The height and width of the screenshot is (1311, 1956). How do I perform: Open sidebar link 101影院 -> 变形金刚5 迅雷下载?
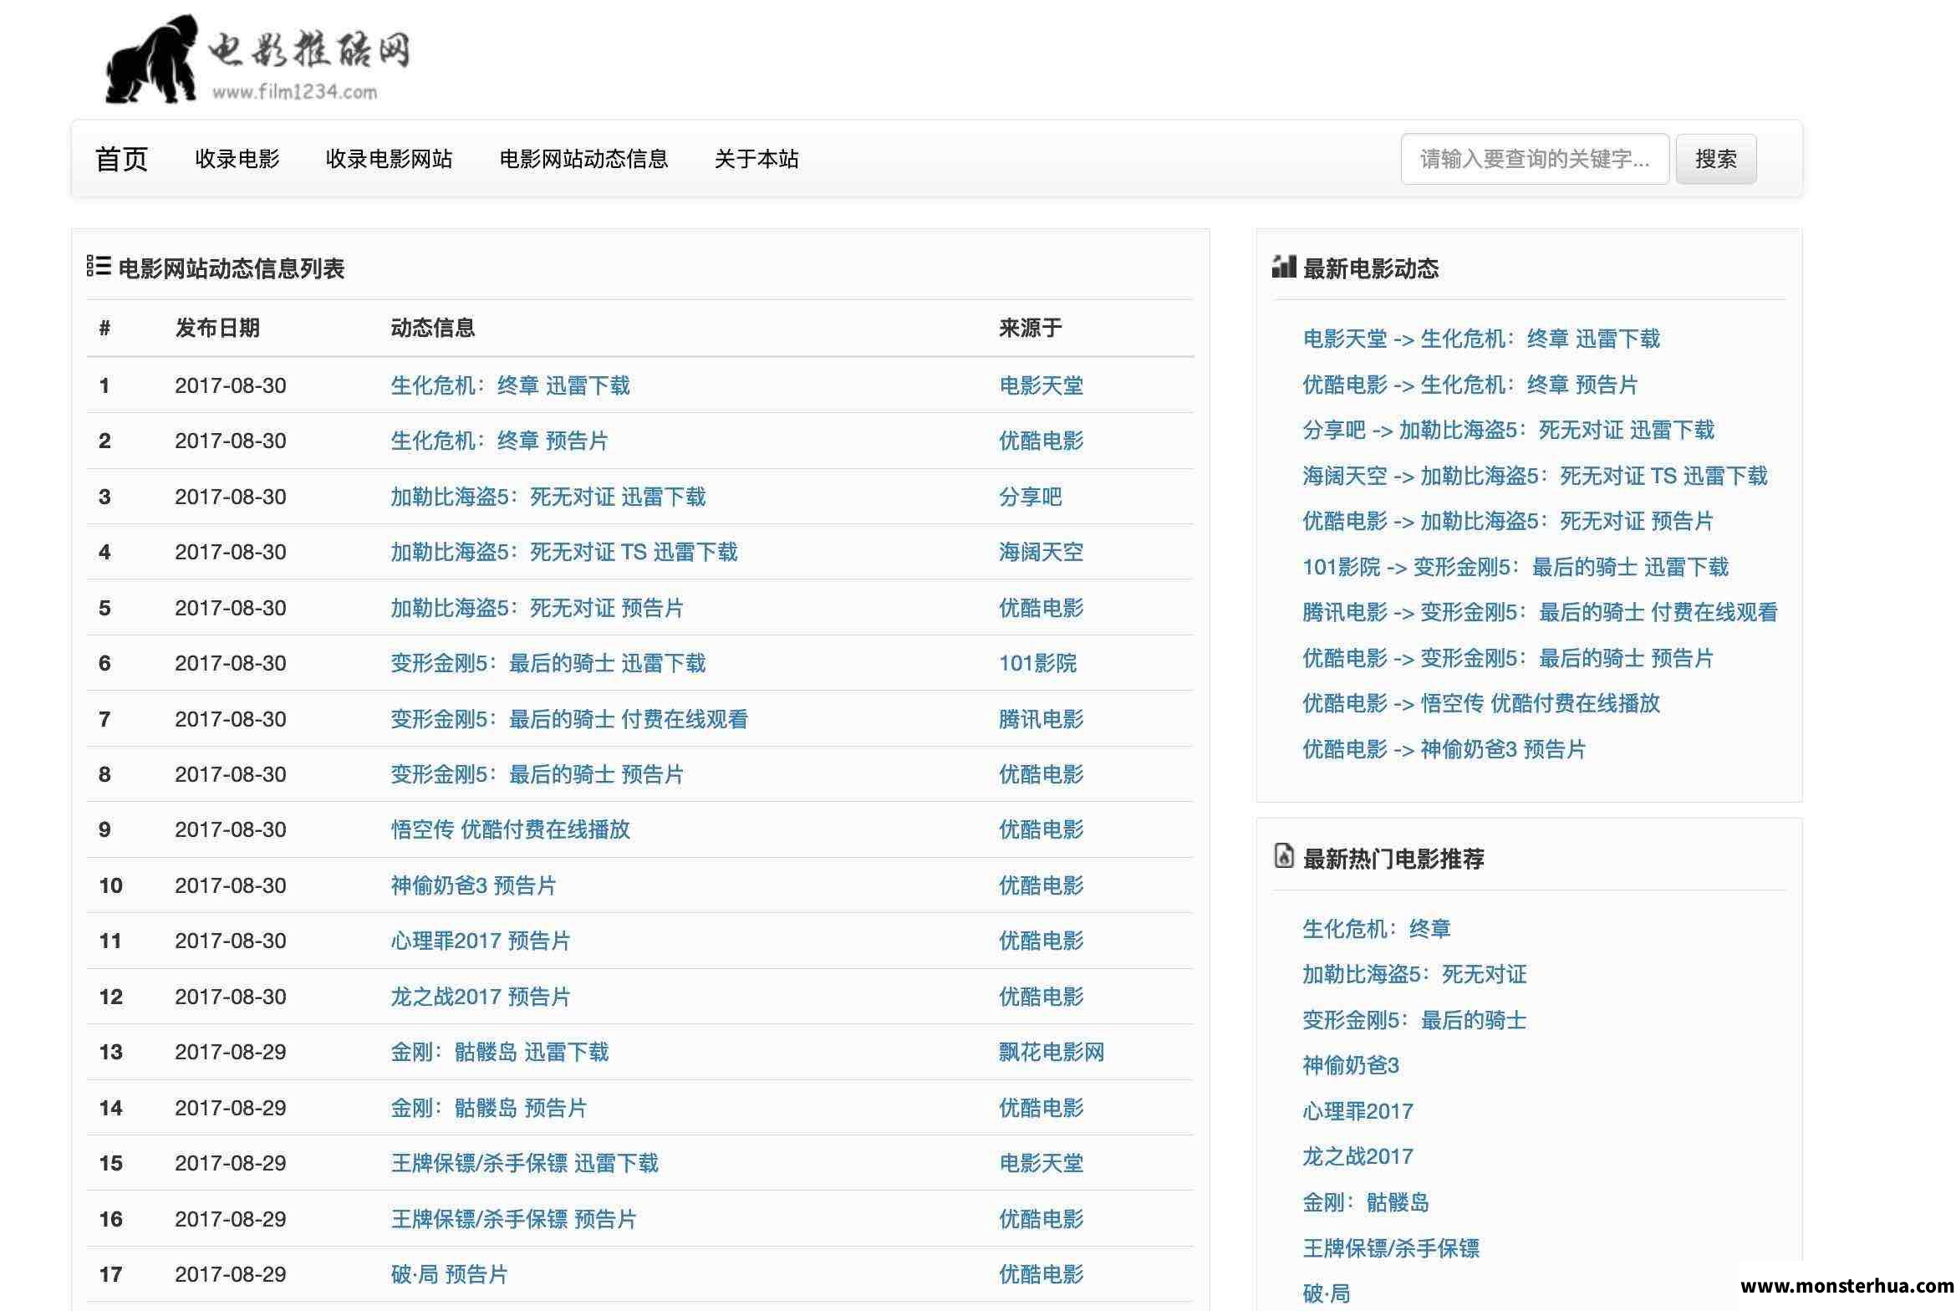point(1515,567)
